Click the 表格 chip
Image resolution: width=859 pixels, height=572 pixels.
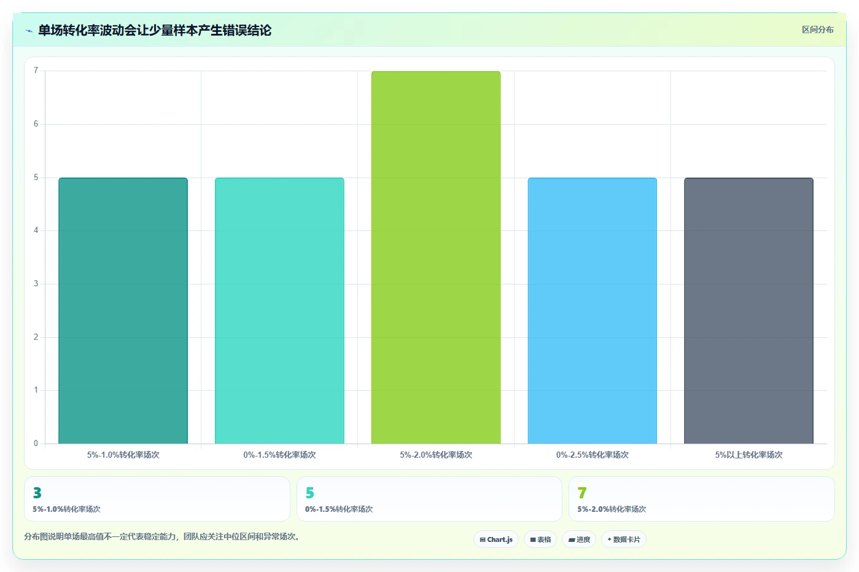click(540, 539)
